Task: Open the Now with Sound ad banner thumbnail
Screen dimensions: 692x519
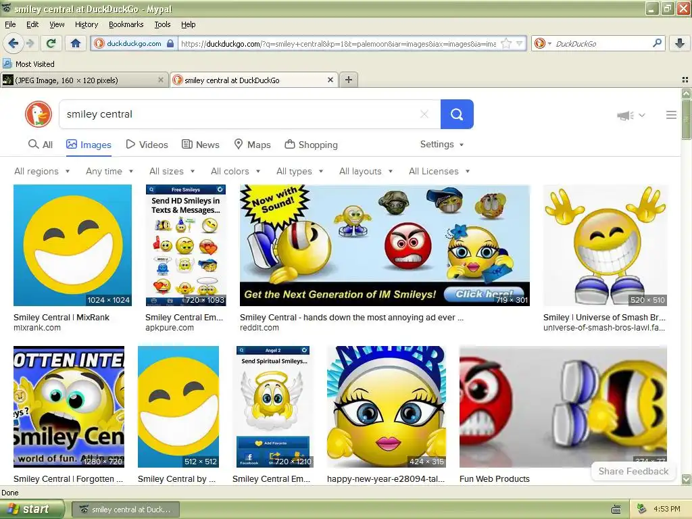Action: click(385, 245)
